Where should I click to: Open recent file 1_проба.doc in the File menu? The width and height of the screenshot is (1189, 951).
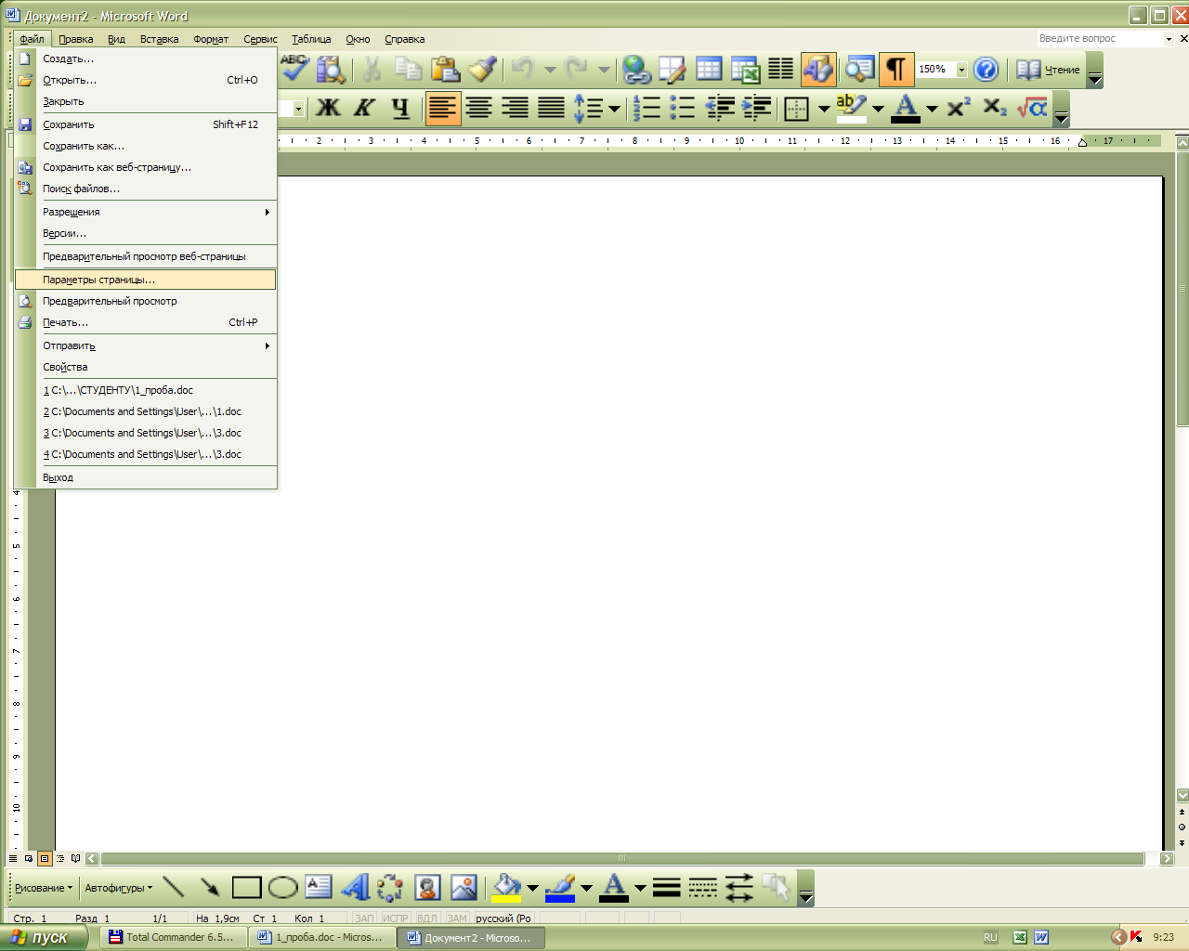coord(146,390)
